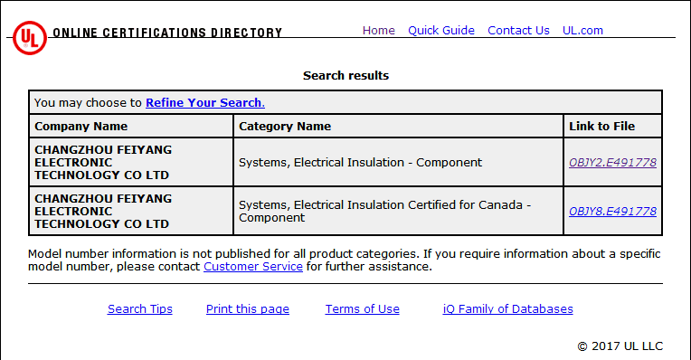Open file OBJY8.E491778
This screenshot has width=691, height=360.
[612, 212]
